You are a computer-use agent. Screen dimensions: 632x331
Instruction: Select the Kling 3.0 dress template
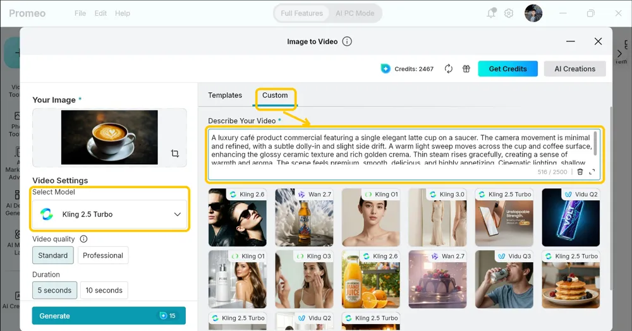tap(437, 217)
